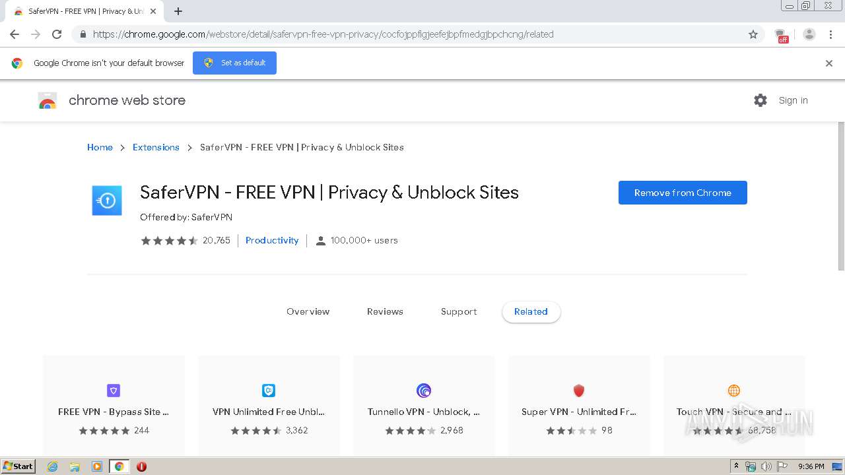Click the browser forward arrow
This screenshot has height=475, width=845.
tap(36, 34)
